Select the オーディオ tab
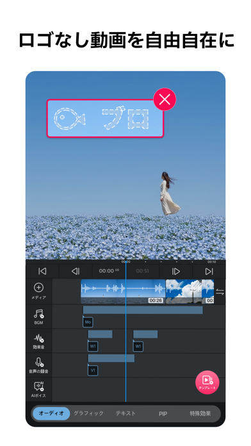Screen dimensions: 251x446 51,413
